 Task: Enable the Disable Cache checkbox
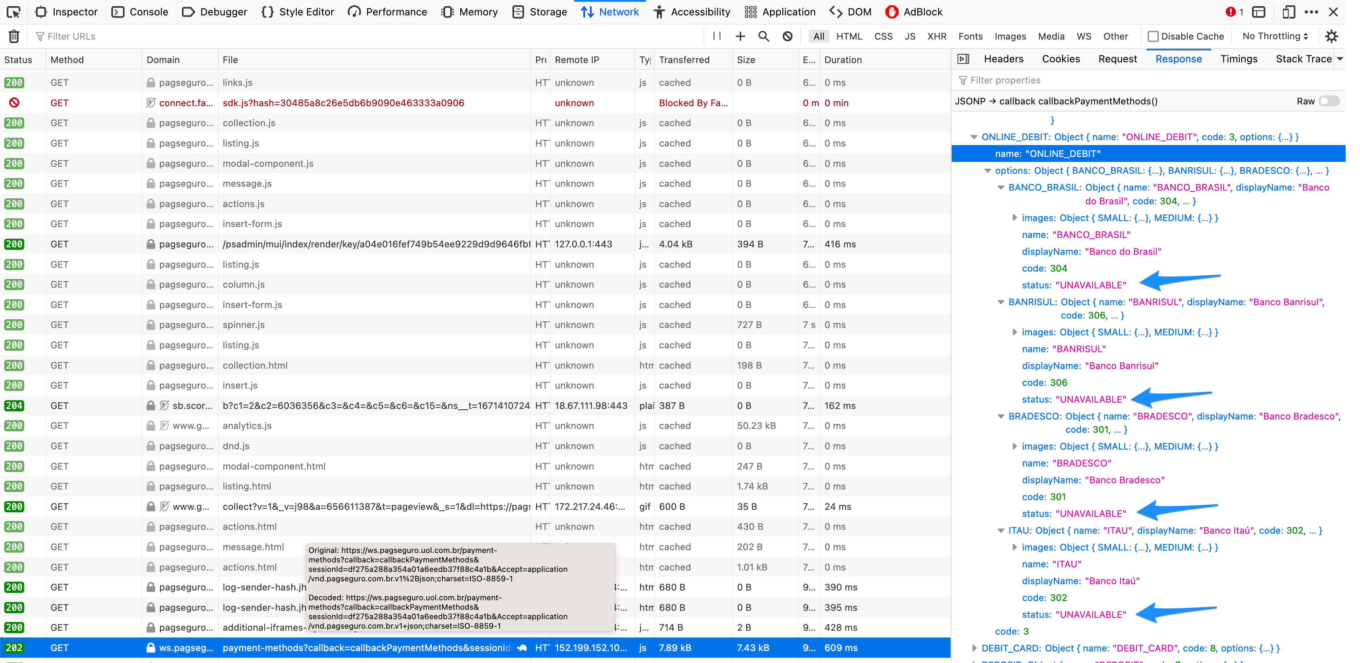[x=1153, y=36]
